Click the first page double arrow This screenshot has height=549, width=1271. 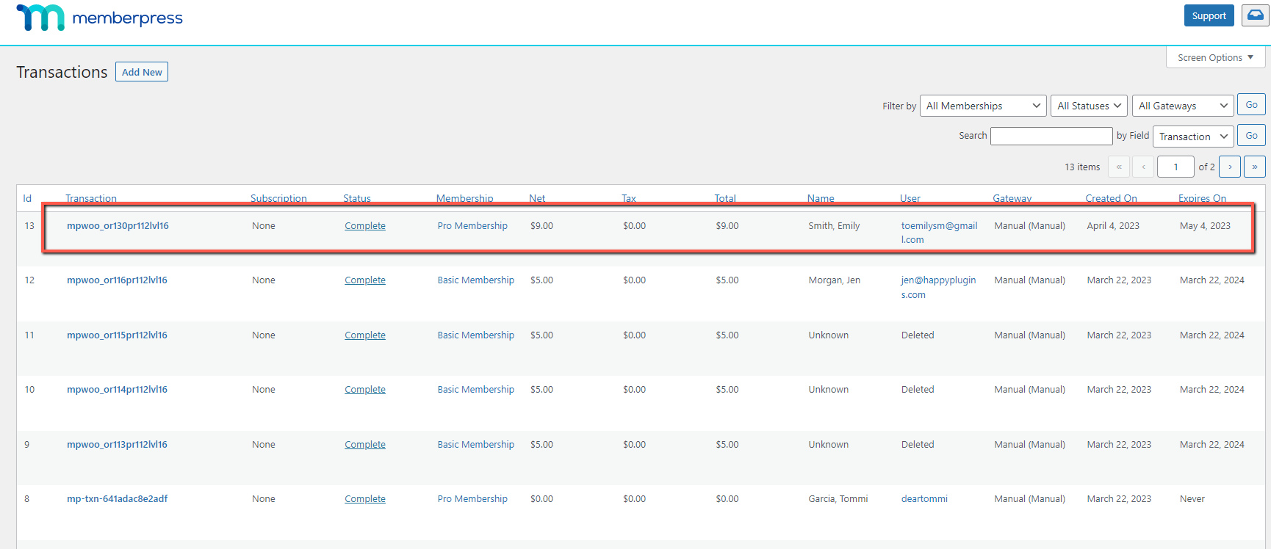pos(1119,167)
